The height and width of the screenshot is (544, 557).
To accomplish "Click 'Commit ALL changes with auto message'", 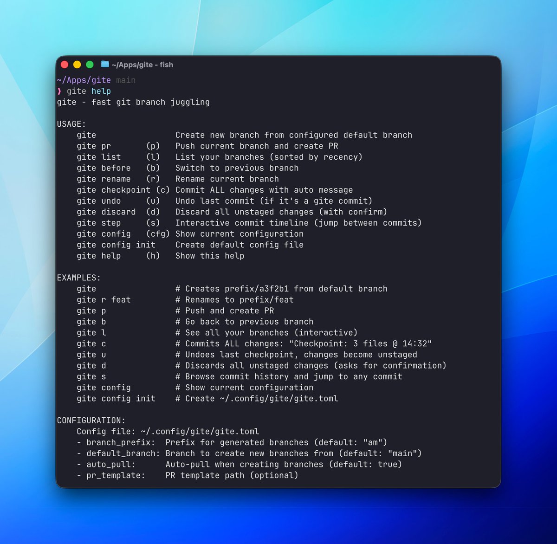I will click(264, 190).
